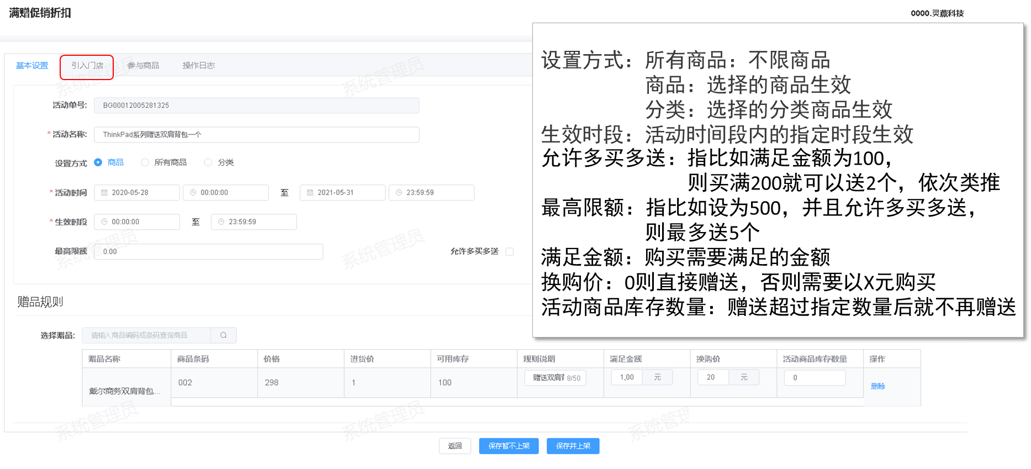
Task: Click calendar icon in start date 2020-05-28
Action: pyautogui.click(x=104, y=193)
